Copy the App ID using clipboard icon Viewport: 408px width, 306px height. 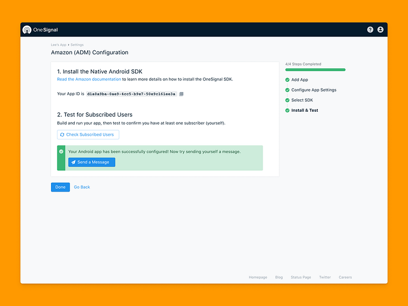coord(181,94)
